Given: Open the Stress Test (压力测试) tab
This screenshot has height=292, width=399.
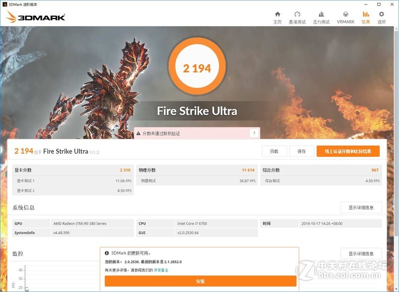Looking at the screenshot, I should [321, 17].
